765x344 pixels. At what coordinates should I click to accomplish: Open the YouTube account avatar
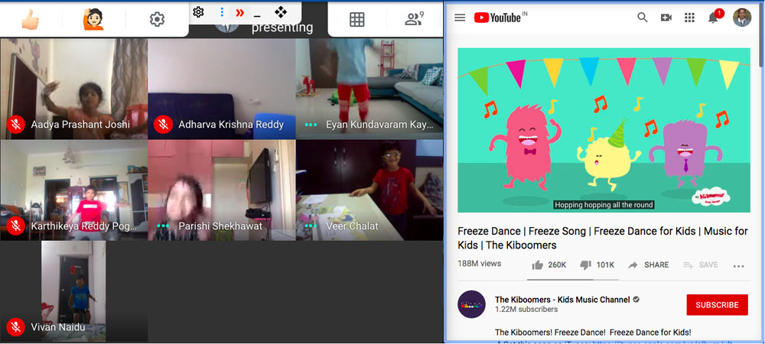click(x=742, y=18)
